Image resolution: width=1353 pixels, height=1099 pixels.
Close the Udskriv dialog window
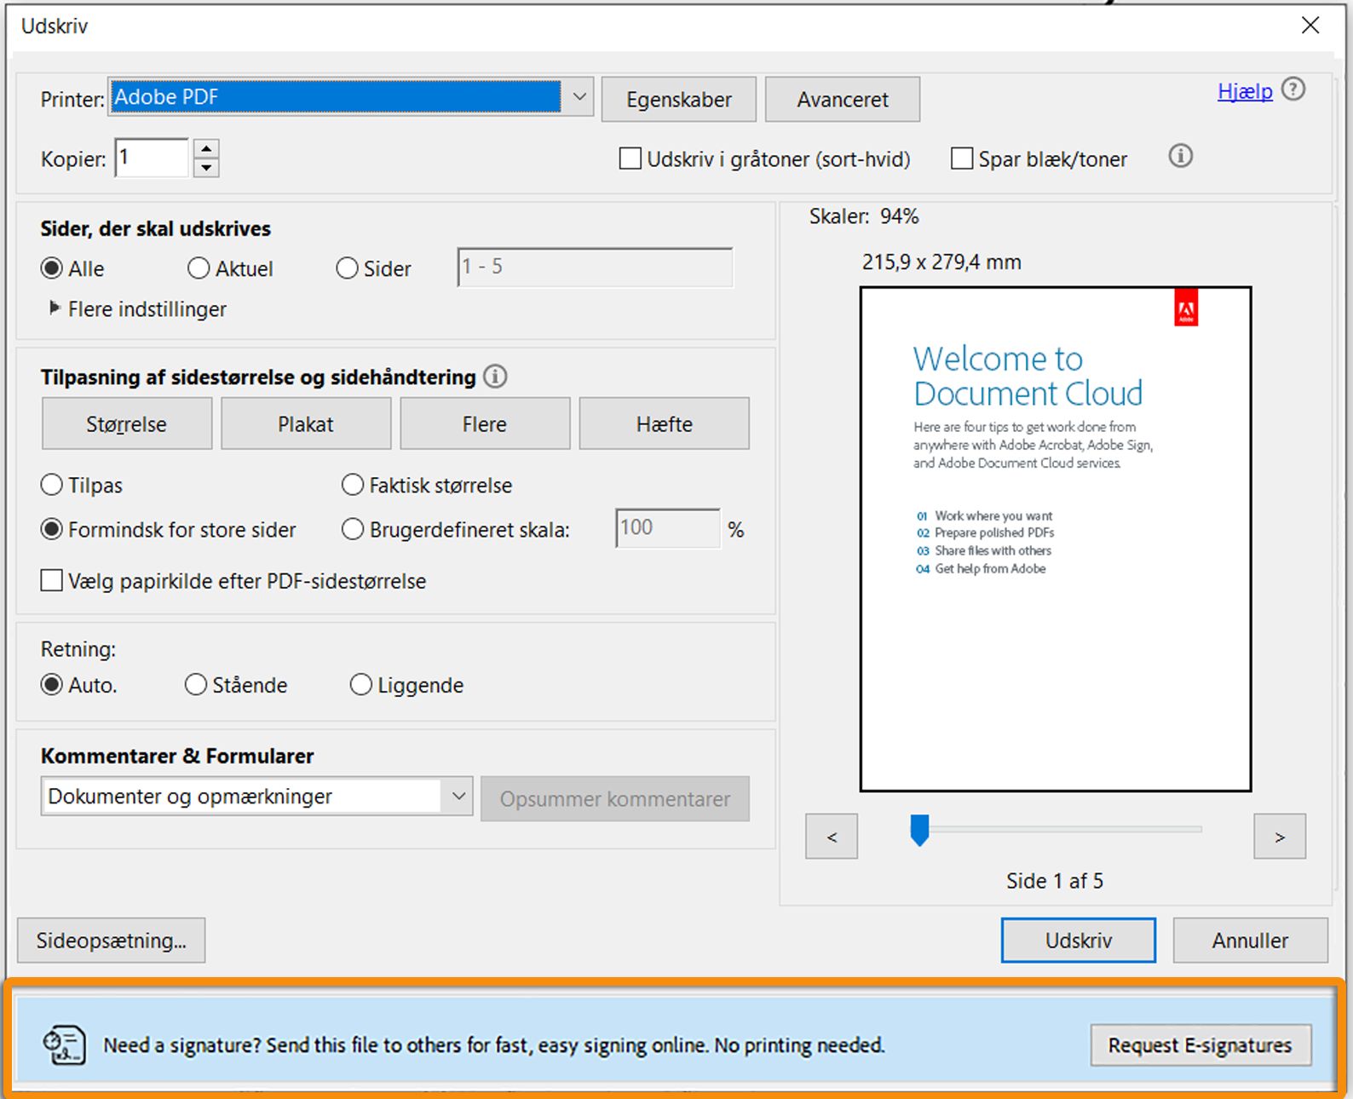click(1310, 26)
